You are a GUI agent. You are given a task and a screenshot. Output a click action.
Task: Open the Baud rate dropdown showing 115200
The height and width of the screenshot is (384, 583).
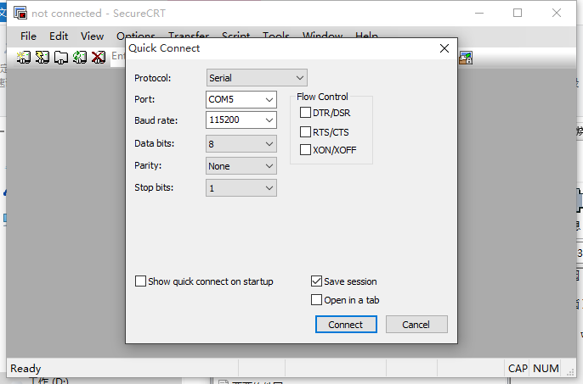(241, 120)
